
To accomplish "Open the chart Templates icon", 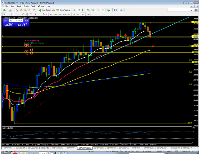I will point(121,10).
